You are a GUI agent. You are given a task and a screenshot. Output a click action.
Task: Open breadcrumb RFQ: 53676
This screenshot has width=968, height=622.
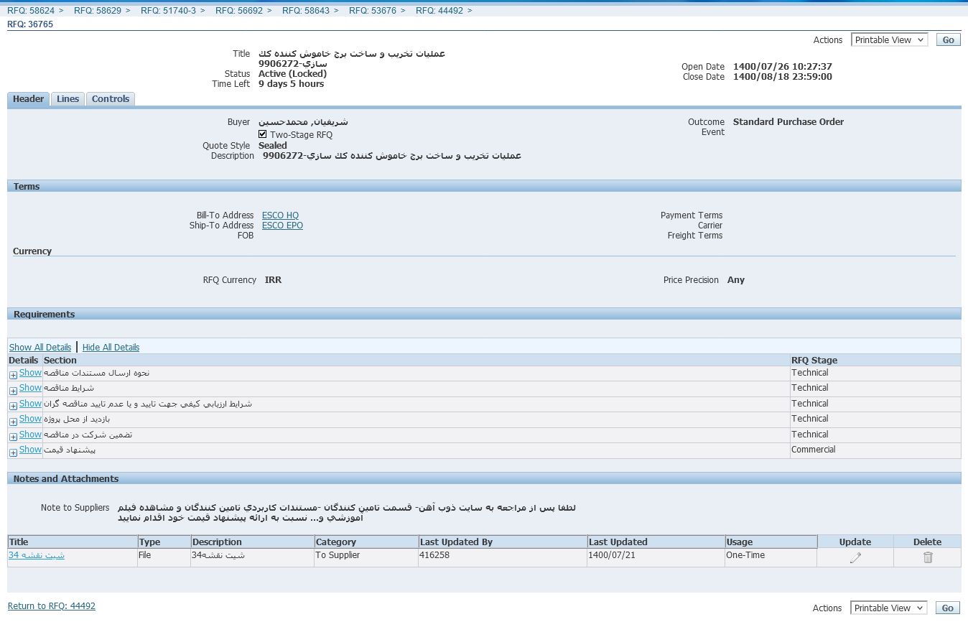point(373,11)
